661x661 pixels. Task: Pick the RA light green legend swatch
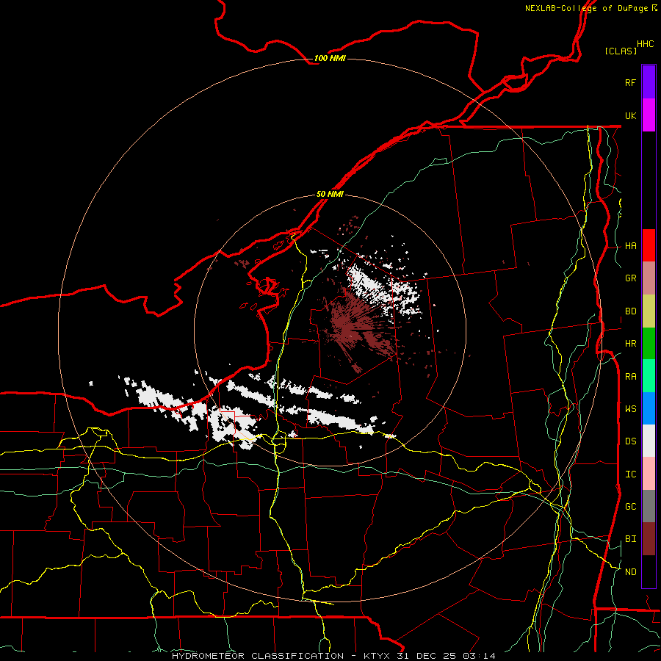tap(649, 376)
